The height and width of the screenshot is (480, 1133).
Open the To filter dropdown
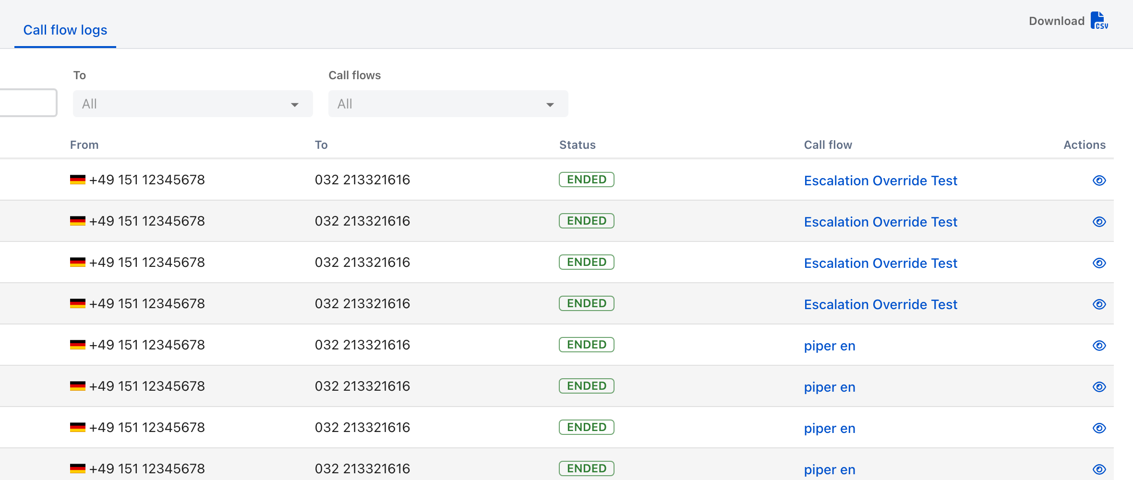[x=193, y=104]
